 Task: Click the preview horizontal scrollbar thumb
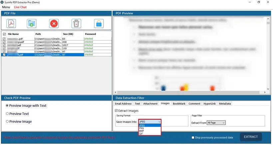(188, 92)
